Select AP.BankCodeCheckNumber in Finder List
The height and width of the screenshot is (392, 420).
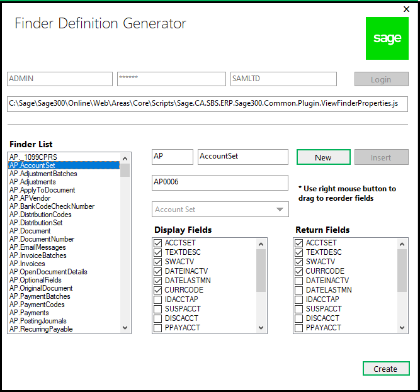coord(64,206)
